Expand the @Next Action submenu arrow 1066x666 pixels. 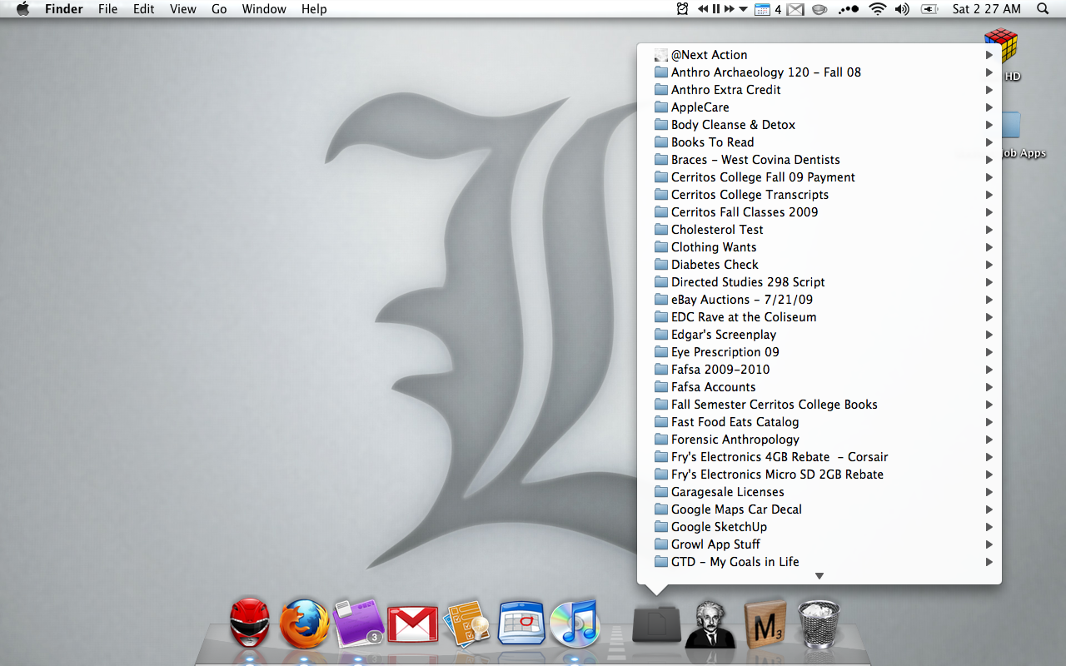point(989,55)
